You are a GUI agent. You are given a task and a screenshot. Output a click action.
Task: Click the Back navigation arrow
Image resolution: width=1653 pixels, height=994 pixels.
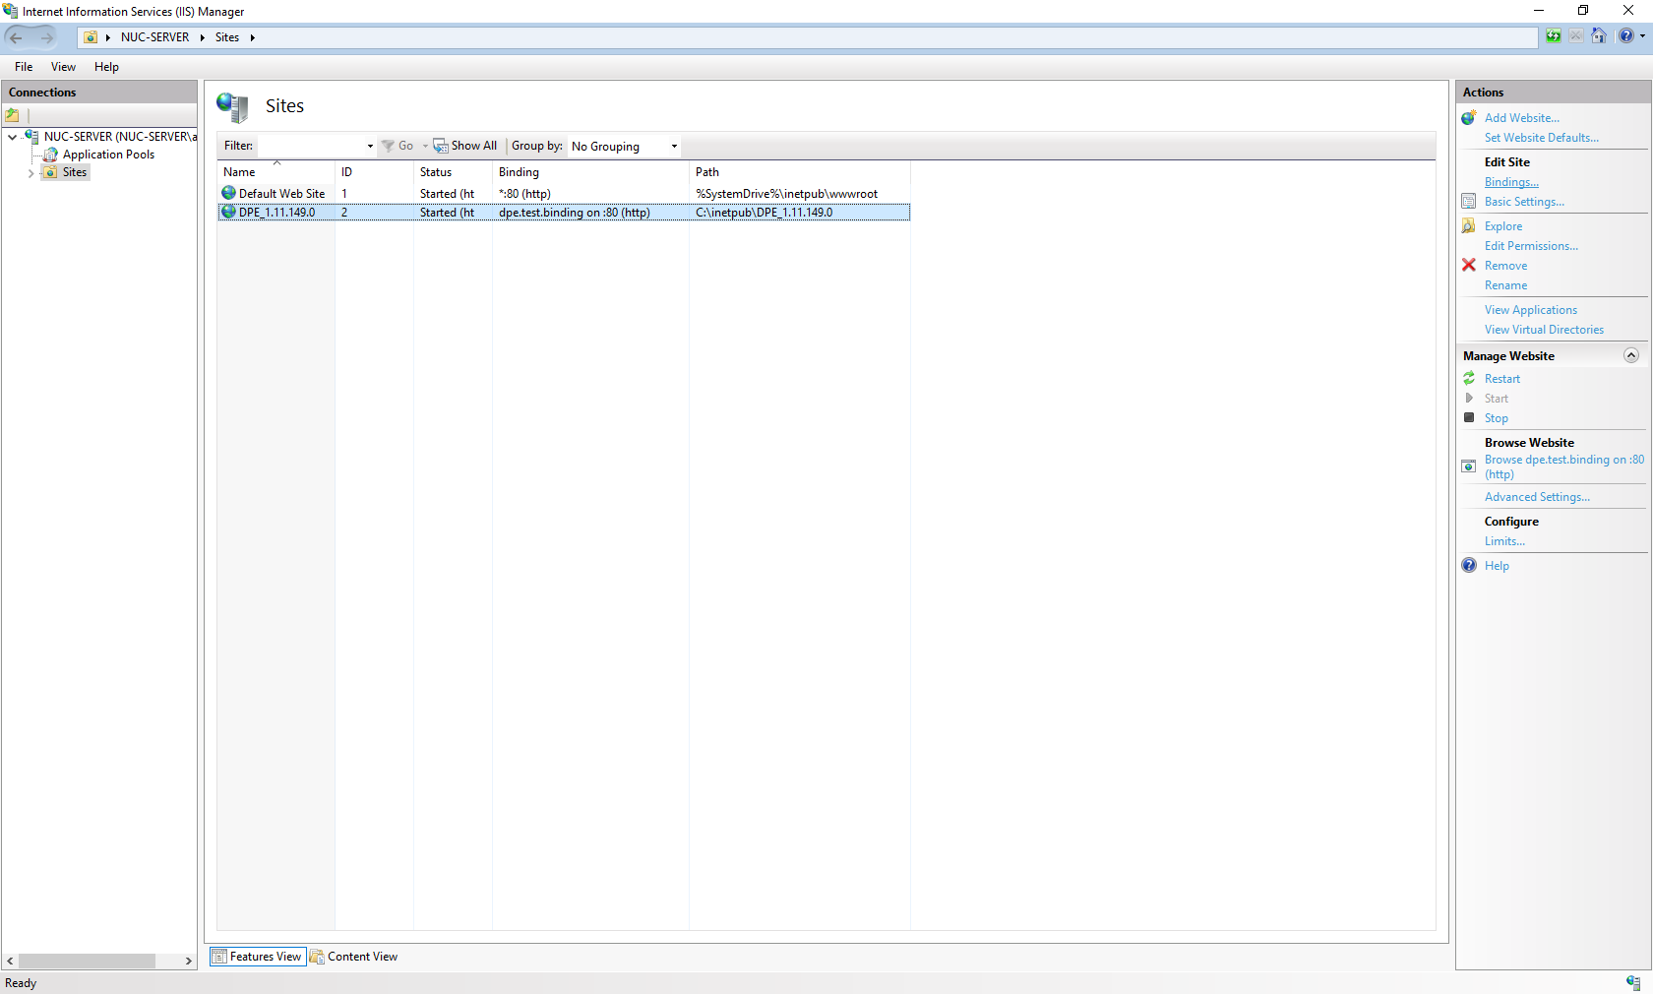[17, 37]
